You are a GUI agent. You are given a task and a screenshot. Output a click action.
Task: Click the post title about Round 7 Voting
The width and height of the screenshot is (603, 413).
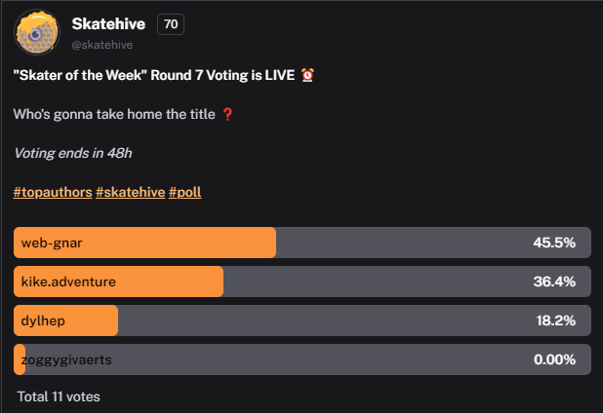pyautogui.click(x=154, y=75)
